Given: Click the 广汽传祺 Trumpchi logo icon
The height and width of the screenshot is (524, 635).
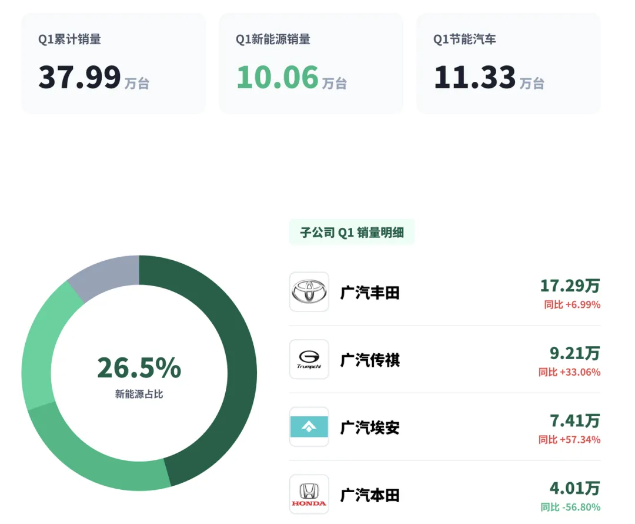Looking at the screenshot, I should (x=309, y=360).
